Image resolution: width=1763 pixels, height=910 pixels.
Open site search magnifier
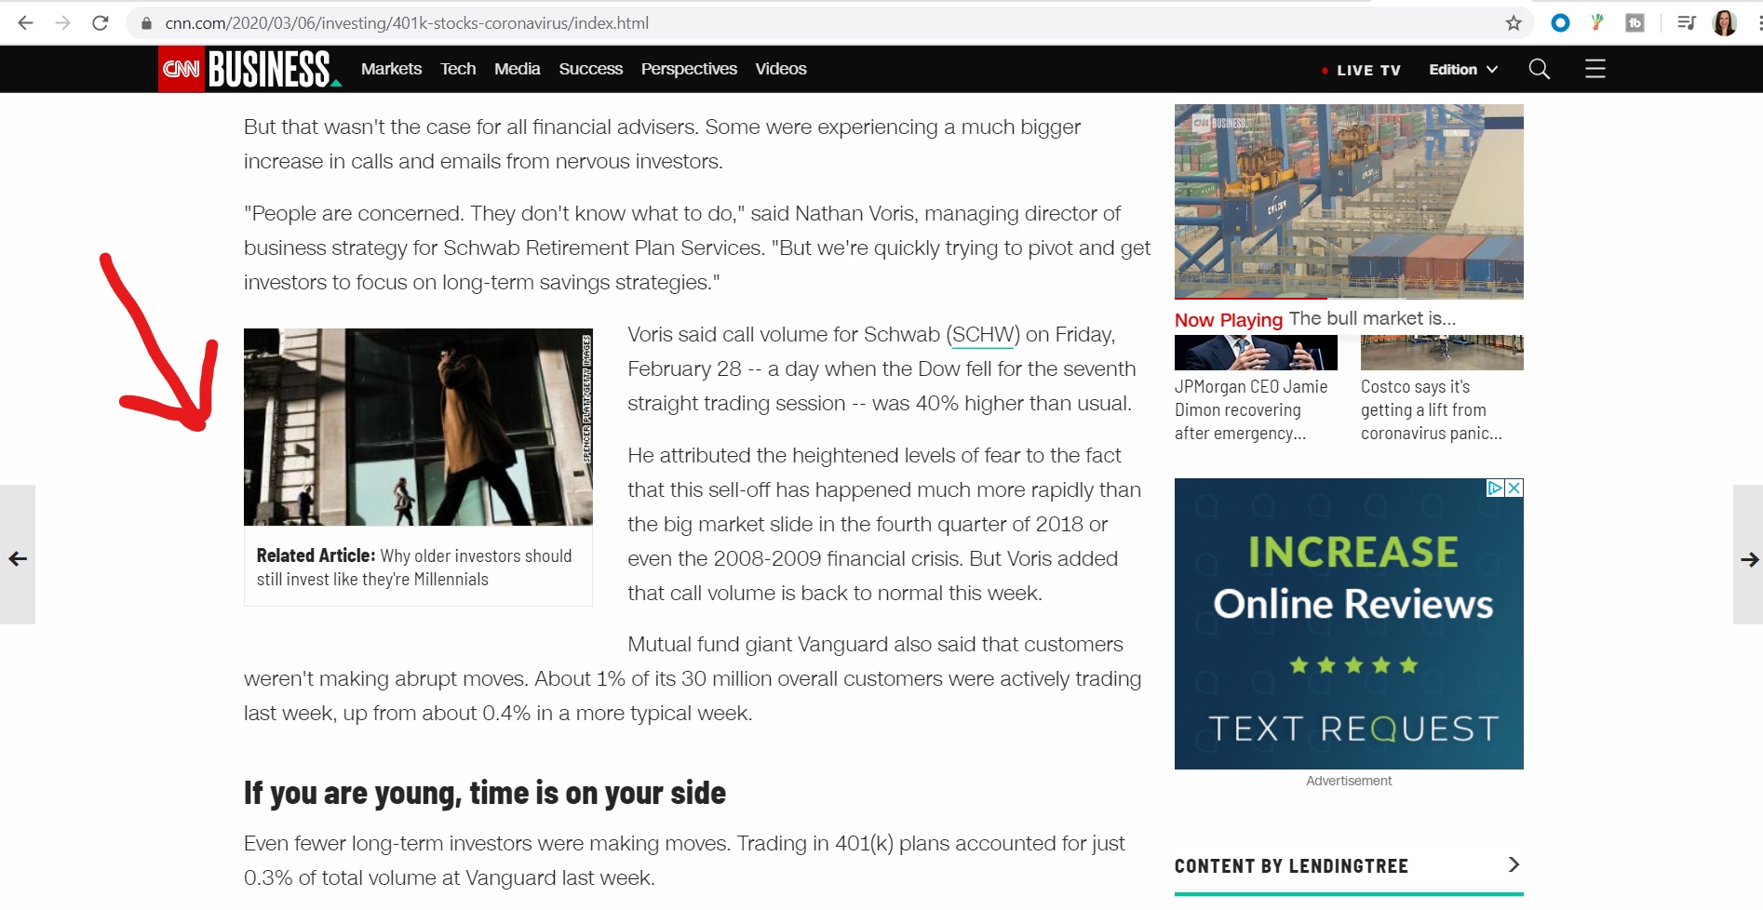tap(1540, 69)
